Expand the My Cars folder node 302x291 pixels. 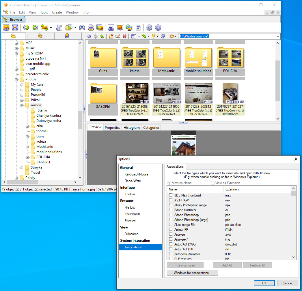22,84
